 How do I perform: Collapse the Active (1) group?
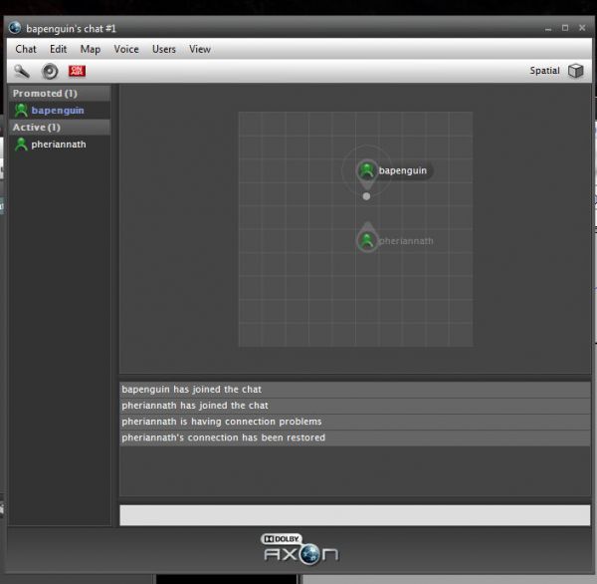[x=36, y=128]
